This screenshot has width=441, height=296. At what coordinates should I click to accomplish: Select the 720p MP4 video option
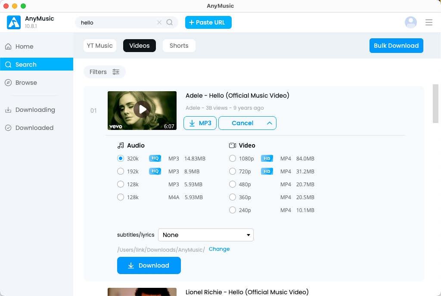point(232,171)
